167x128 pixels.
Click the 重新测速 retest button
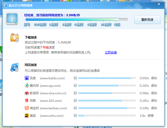coord(147,19)
